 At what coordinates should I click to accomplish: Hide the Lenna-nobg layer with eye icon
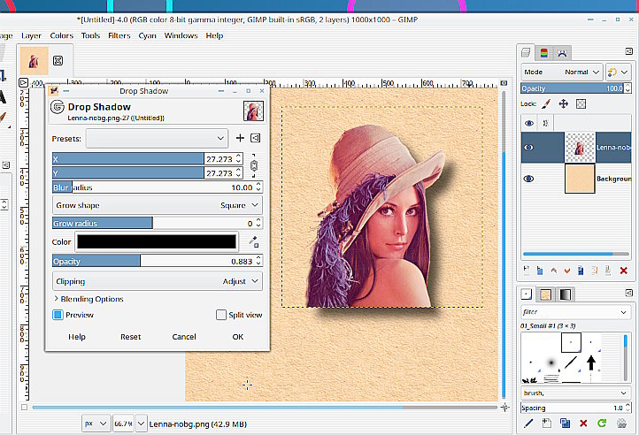tap(529, 148)
